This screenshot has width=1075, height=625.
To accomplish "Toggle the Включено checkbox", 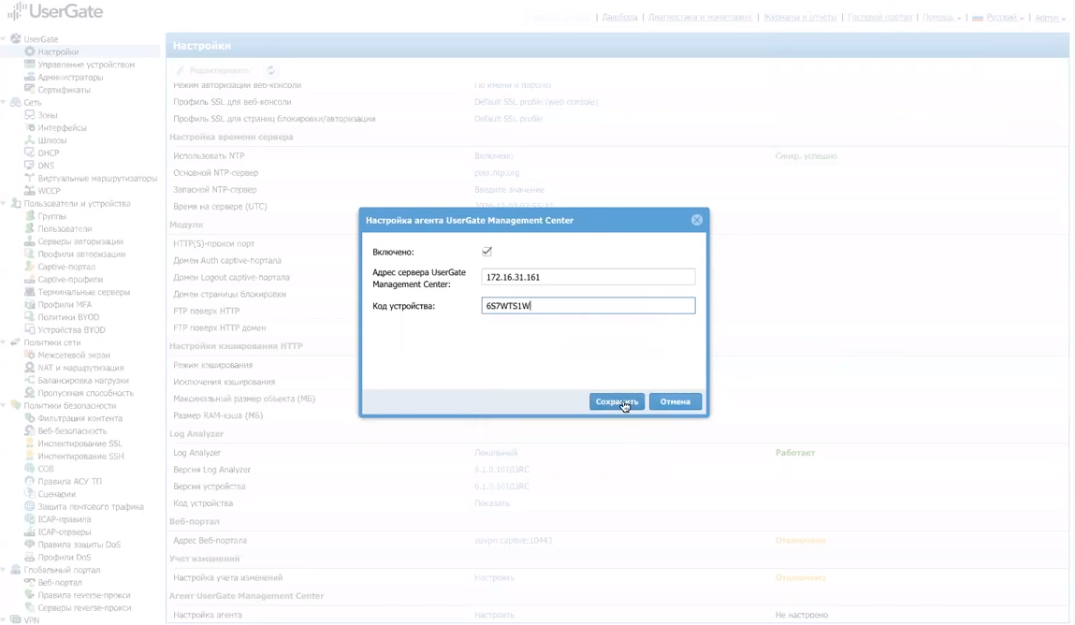I will point(487,252).
